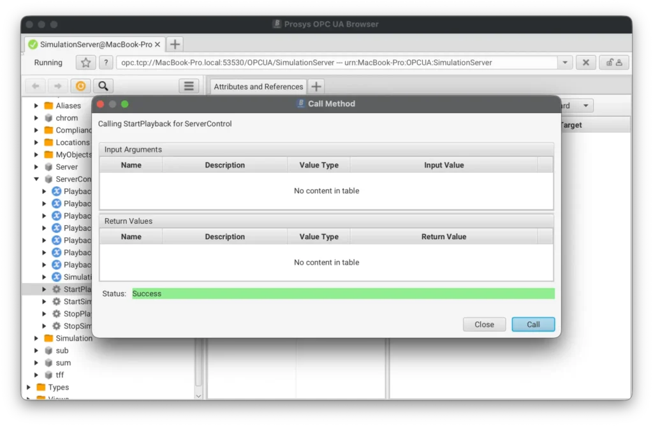Expand the Simulation folder
This screenshot has height=426, width=653.
36,338
